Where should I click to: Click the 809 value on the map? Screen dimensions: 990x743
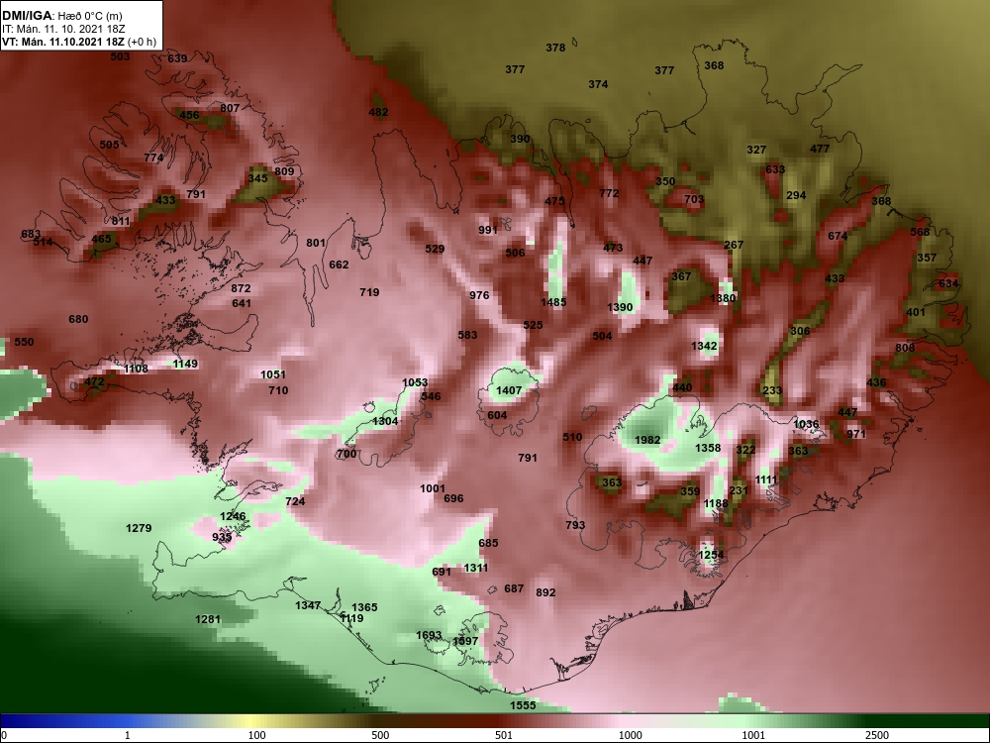[x=284, y=171]
